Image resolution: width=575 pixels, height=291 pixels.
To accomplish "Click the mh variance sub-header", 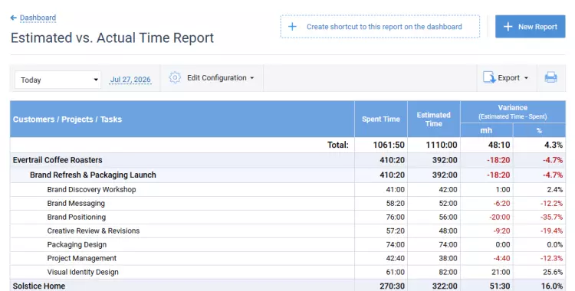I will [486, 130].
